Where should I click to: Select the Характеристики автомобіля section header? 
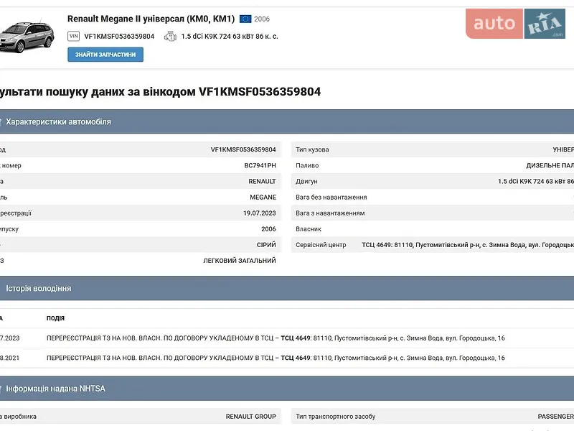pos(287,121)
